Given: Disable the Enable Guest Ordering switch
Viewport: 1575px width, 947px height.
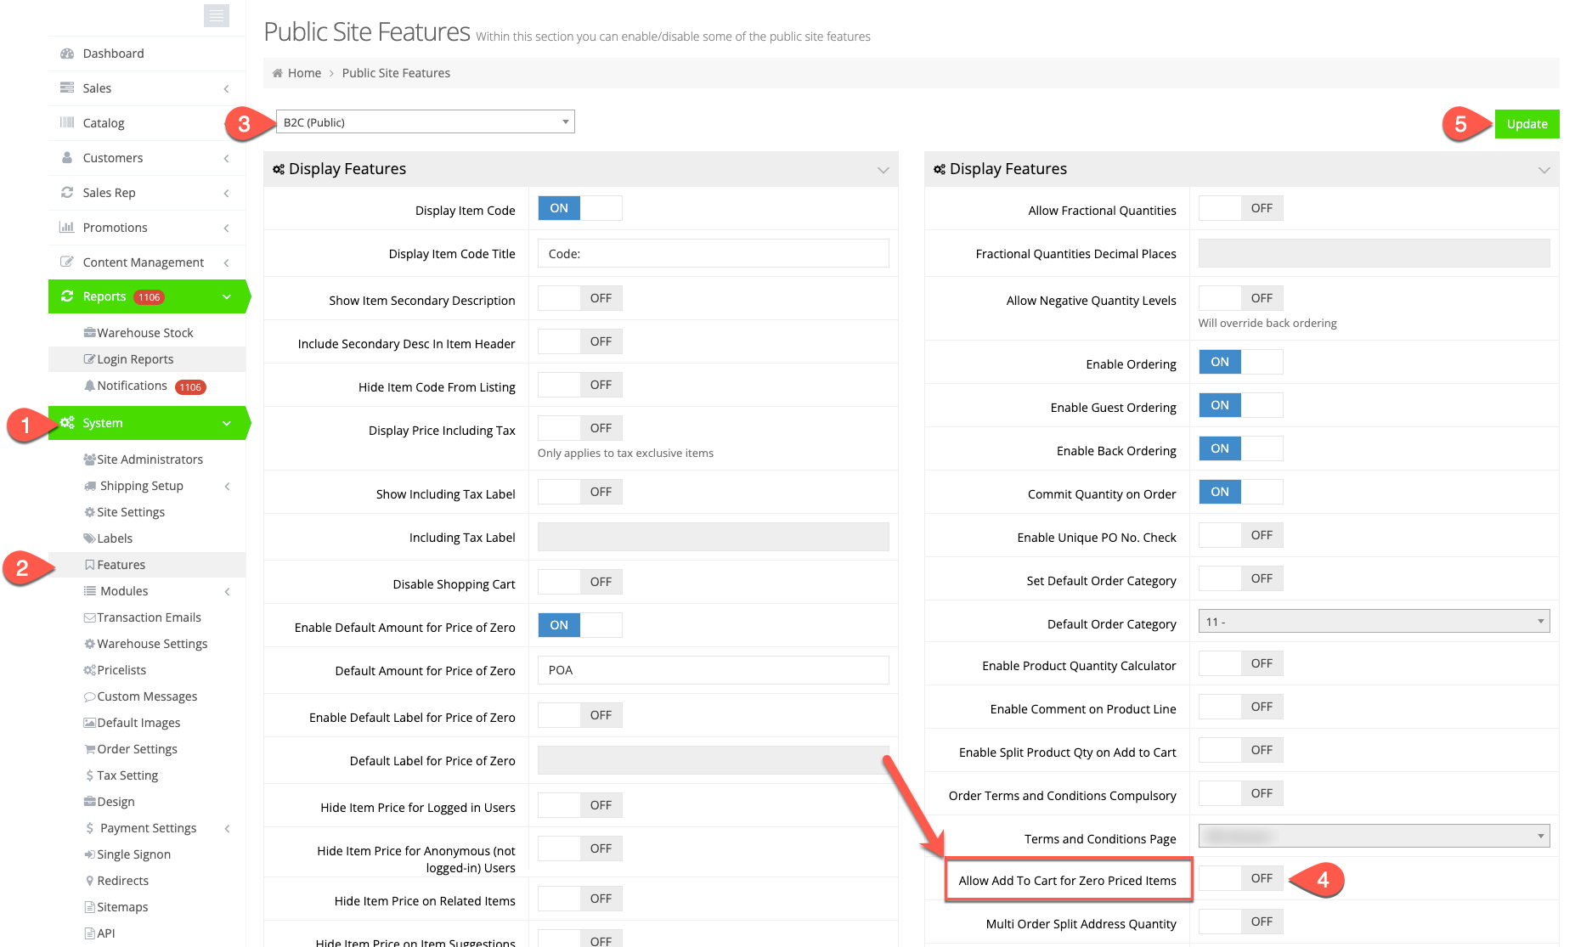Looking at the screenshot, I should pyautogui.click(x=1240, y=405).
